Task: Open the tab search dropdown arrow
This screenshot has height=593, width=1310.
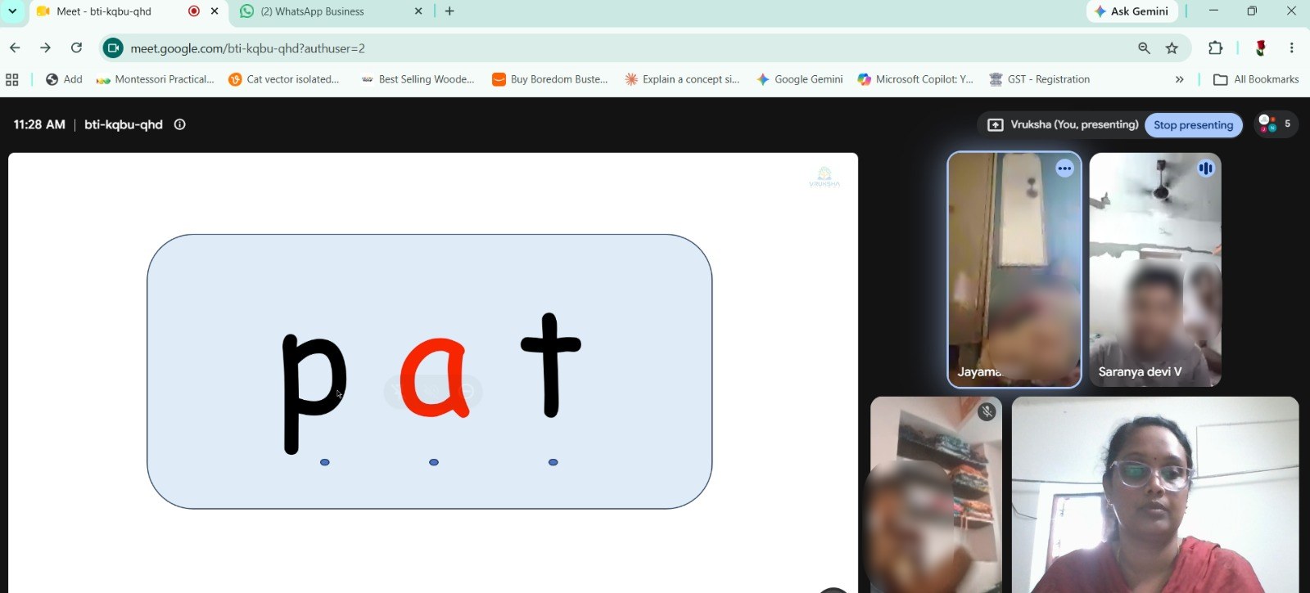Action: tap(12, 11)
